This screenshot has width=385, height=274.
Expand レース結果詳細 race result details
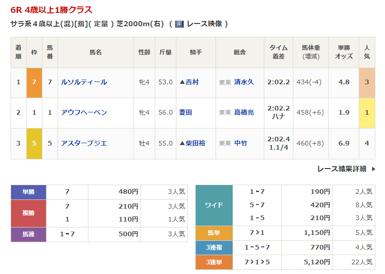342,169
